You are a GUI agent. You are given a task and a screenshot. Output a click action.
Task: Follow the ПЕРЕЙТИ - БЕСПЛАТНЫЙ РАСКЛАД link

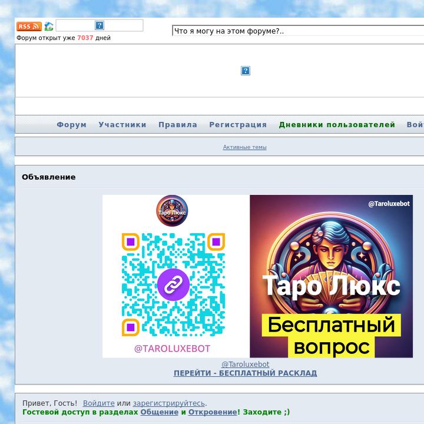click(x=245, y=373)
